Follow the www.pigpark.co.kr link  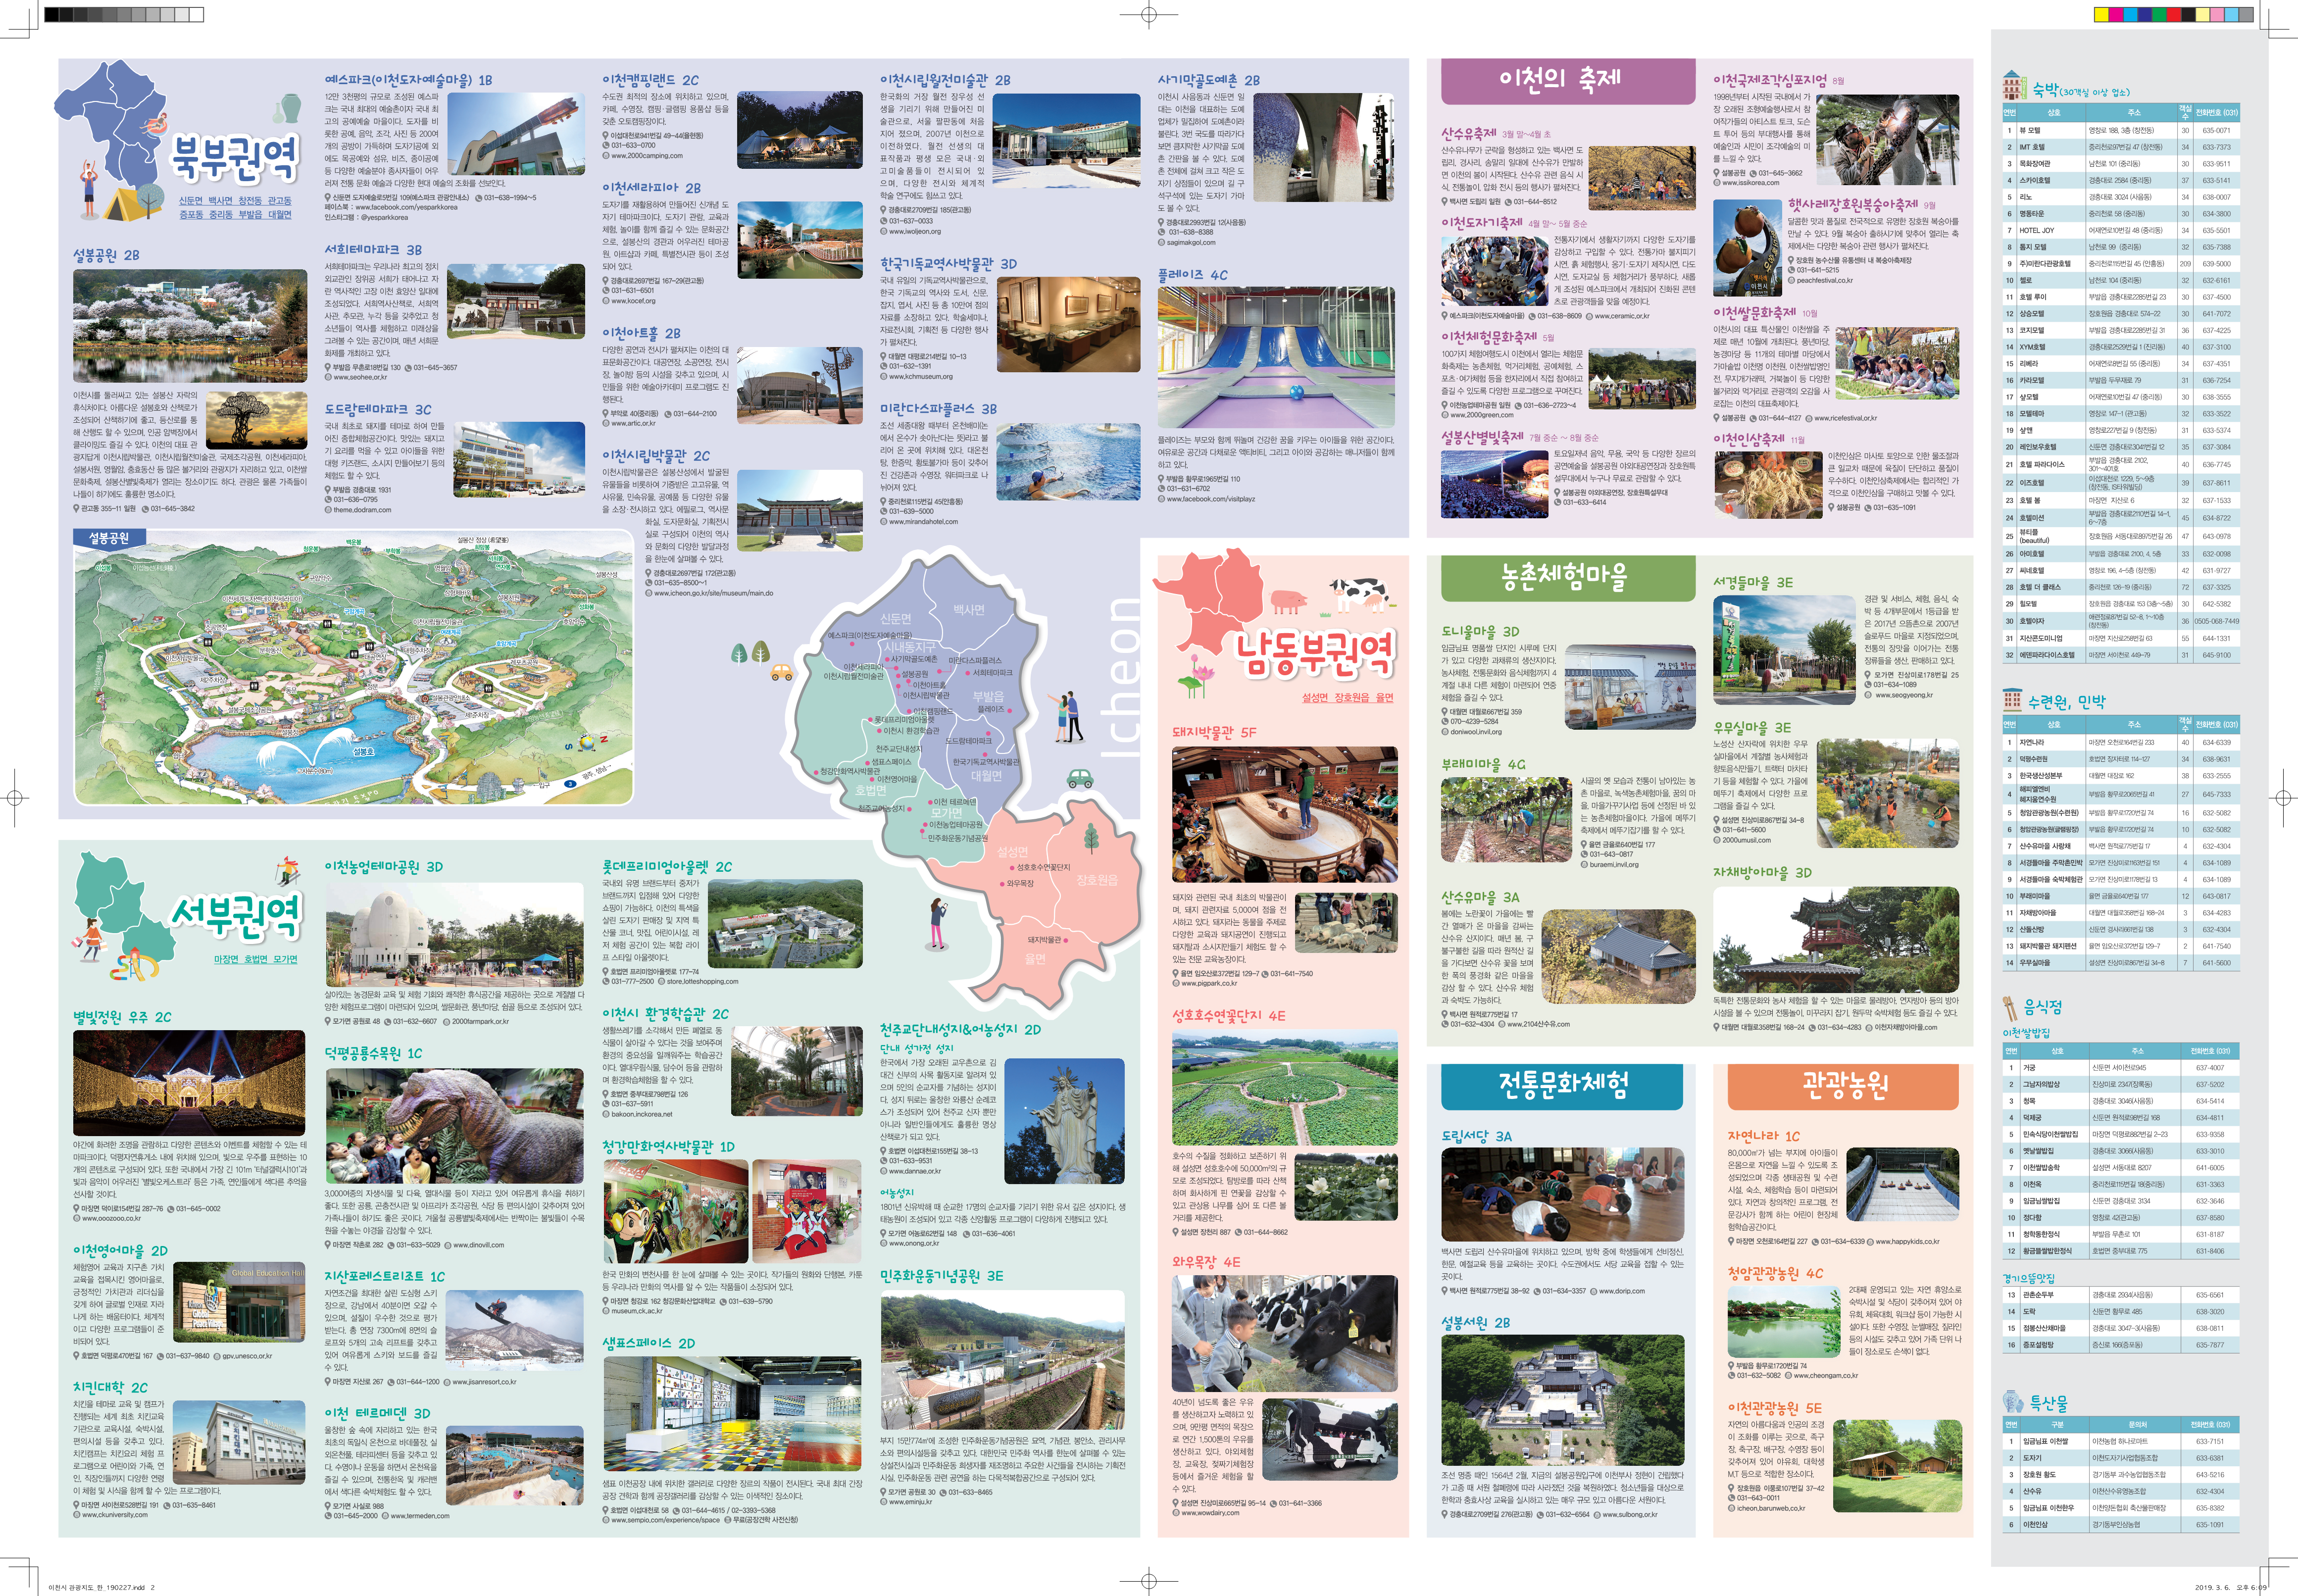point(1209,983)
